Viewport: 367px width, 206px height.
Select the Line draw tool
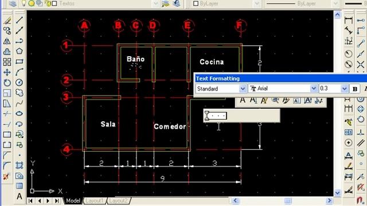[x=19, y=20]
